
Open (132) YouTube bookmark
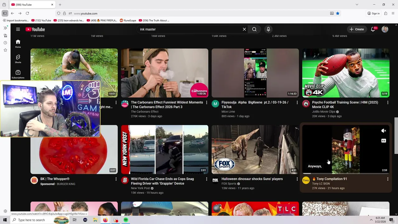pyautogui.click(x=41, y=21)
